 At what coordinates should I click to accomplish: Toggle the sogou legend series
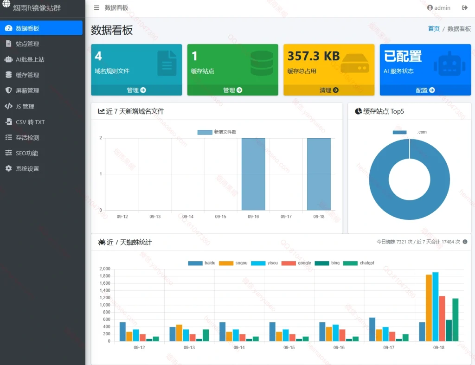click(233, 263)
